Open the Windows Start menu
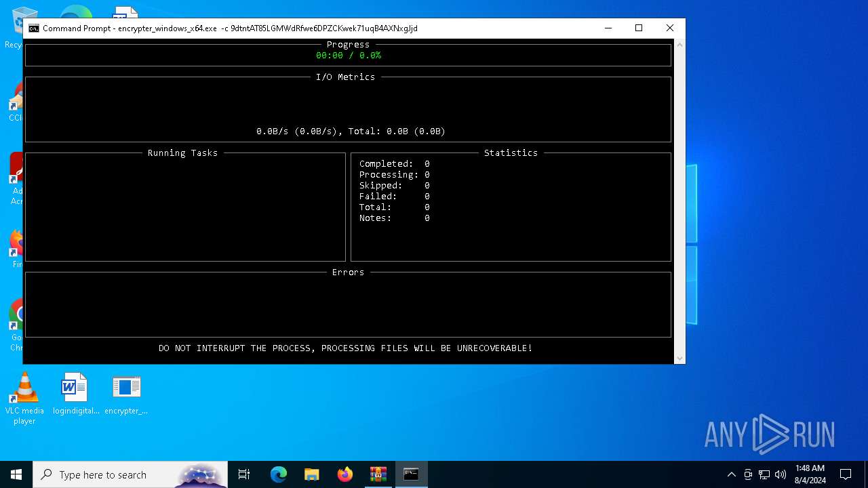Image resolution: width=868 pixels, height=488 pixels. pos(16,474)
